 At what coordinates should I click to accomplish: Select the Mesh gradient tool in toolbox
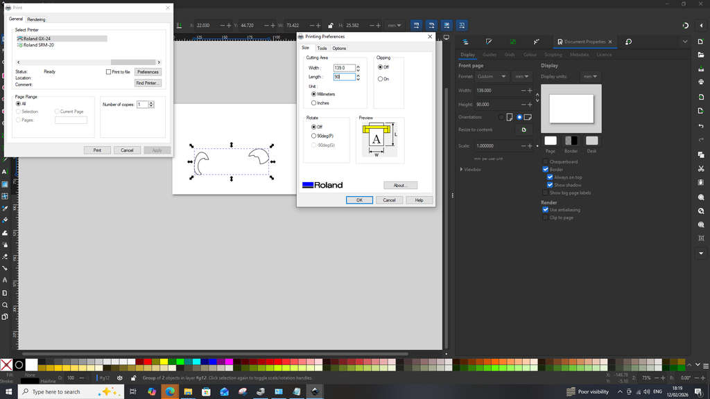[5, 196]
